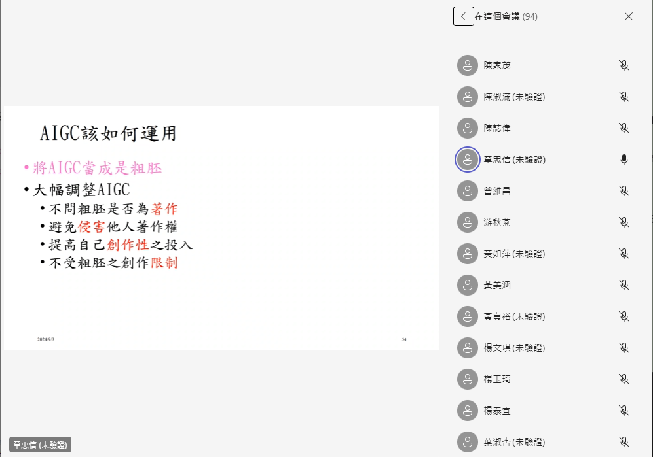Screen dimensions: 653x457
Task: Go back using the chevron arrow button
Action: [x=463, y=16]
